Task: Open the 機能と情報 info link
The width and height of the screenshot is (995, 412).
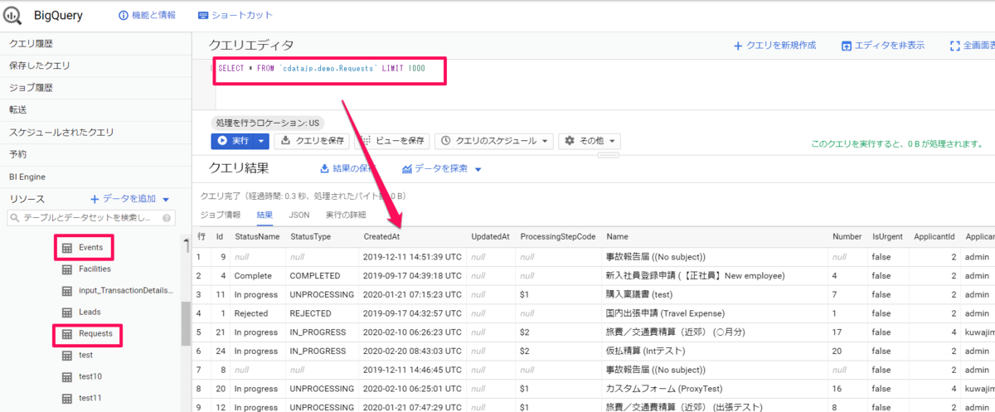Action: 147,15
